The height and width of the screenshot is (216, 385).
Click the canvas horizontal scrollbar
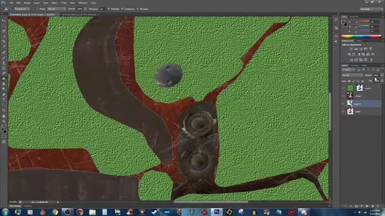click(211, 202)
